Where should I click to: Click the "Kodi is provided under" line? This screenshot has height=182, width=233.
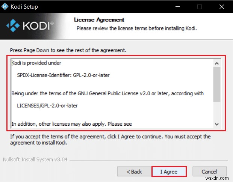coord(36,63)
